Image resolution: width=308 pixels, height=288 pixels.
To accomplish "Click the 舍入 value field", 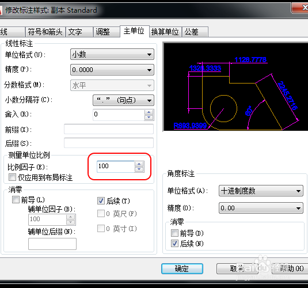I will [119, 115].
